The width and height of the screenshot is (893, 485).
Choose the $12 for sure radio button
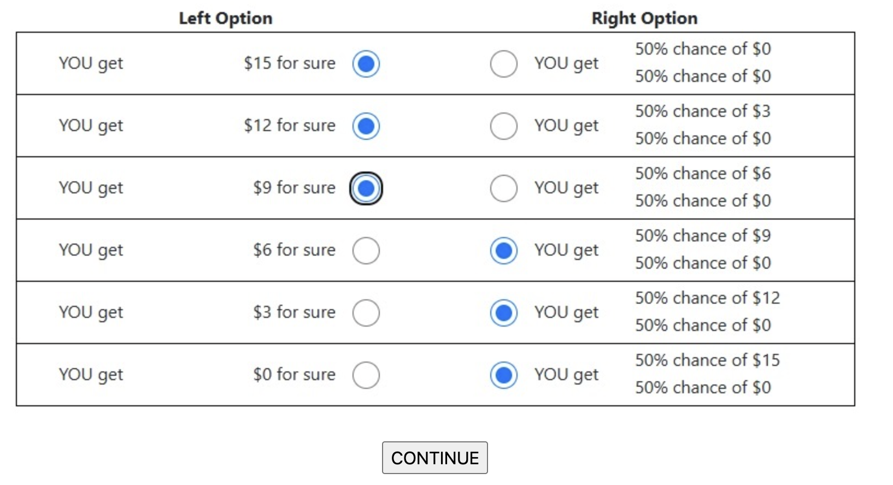coord(366,126)
